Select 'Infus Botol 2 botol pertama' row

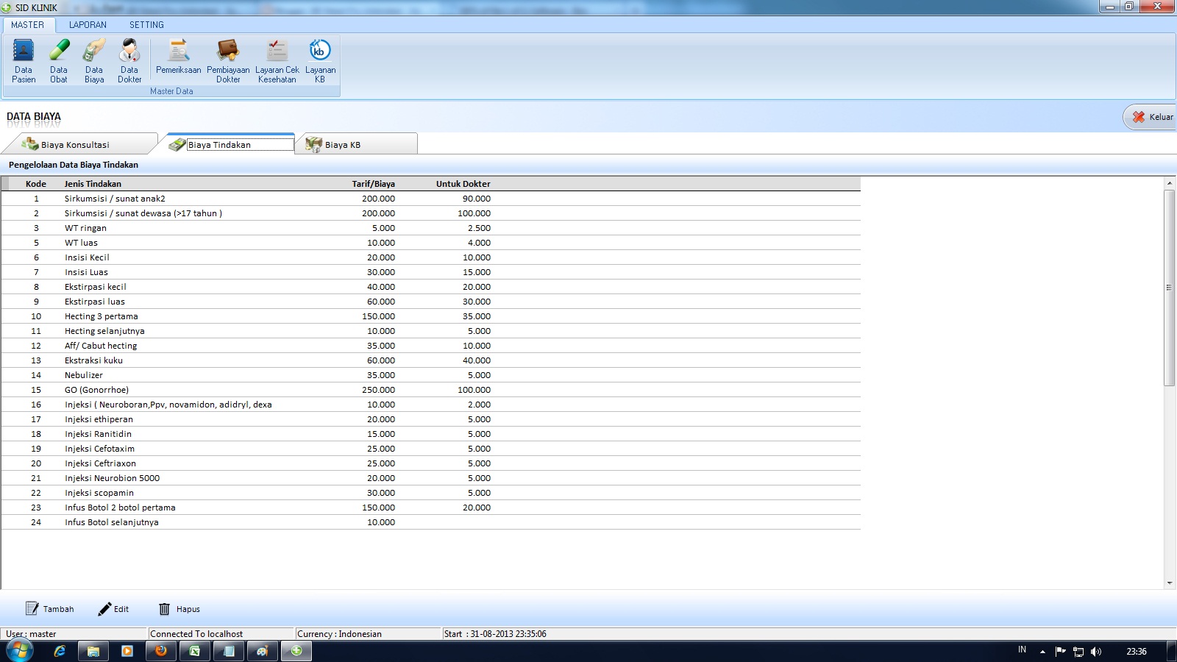(x=430, y=508)
